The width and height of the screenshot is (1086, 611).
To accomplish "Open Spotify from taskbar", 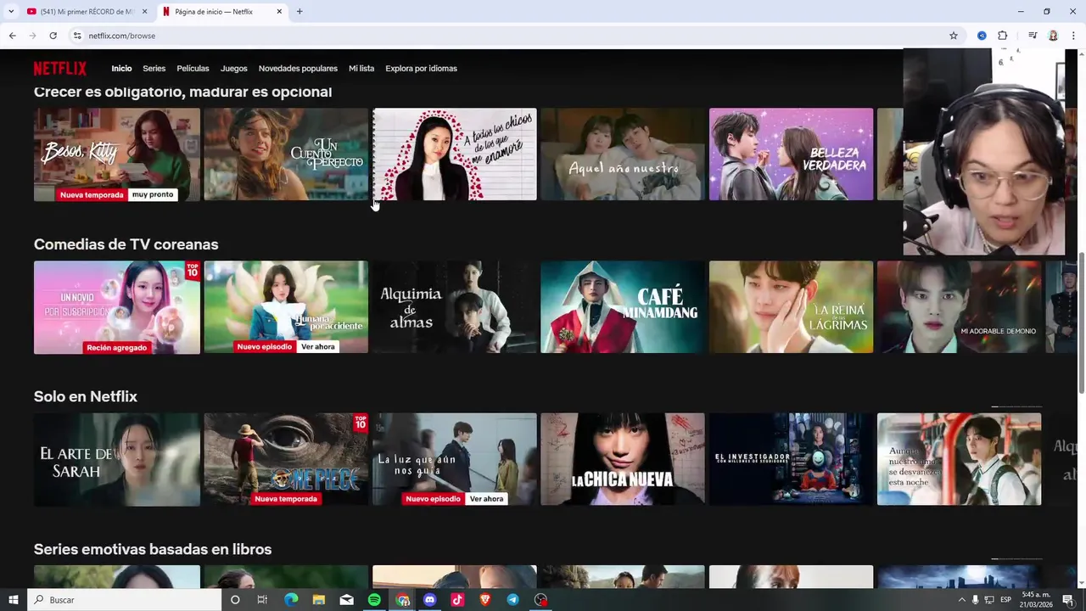I will pos(374,600).
